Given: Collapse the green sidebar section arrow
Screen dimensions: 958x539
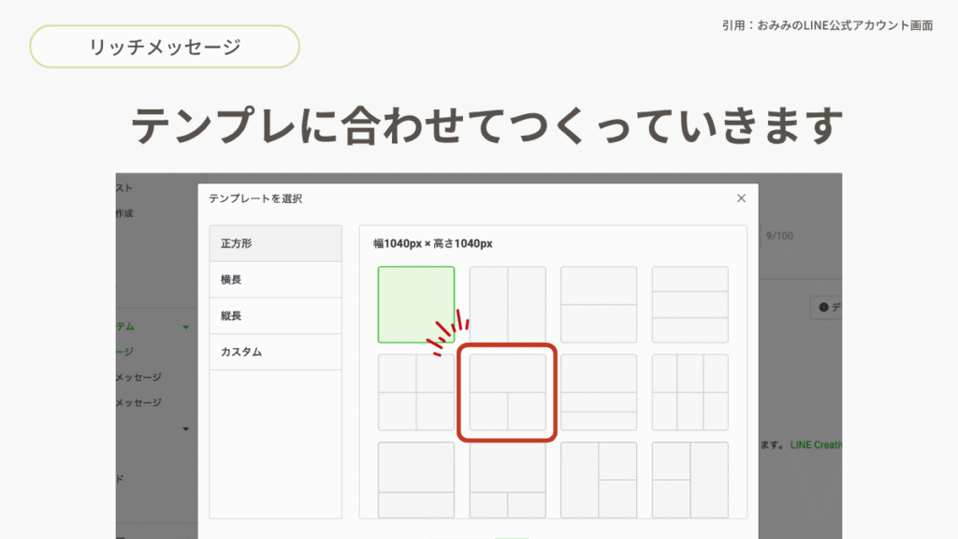Looking at the screenshot, I should 185,328.
